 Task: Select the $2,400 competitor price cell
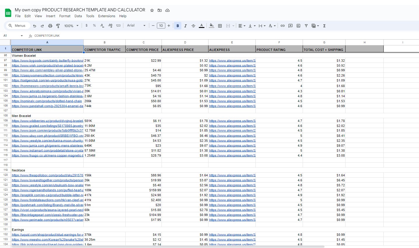point(143,200)
